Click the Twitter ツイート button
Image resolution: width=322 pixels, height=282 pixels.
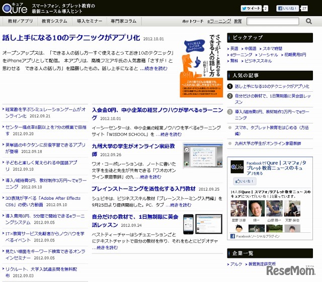(251, 9)
